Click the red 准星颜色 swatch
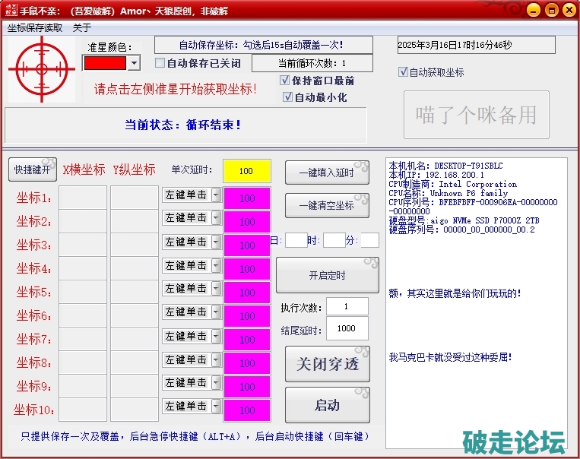The height and width of the screenshot is (459, 580). pyautogui.click(x=105, y=63)
